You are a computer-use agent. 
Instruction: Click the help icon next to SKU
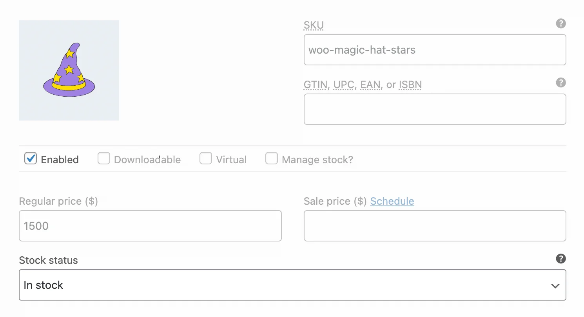point(561,23)
